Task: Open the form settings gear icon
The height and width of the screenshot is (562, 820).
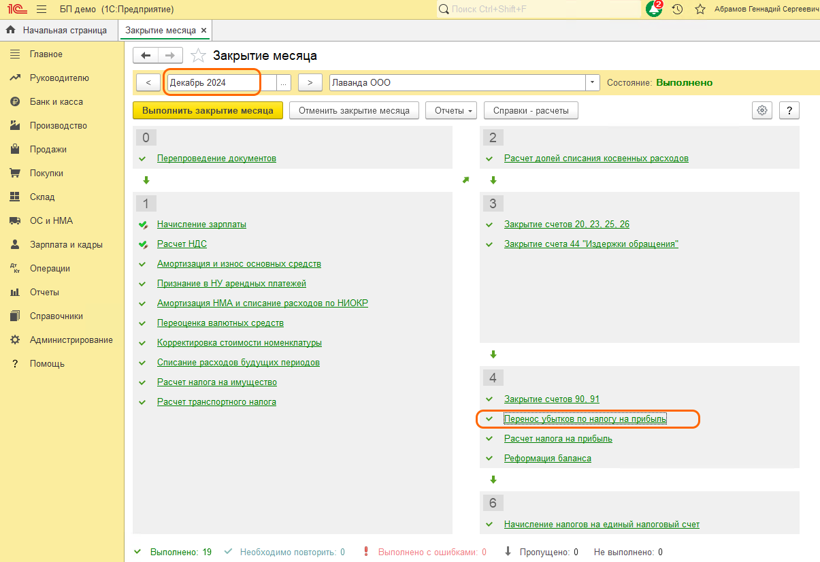Action: 761,110
